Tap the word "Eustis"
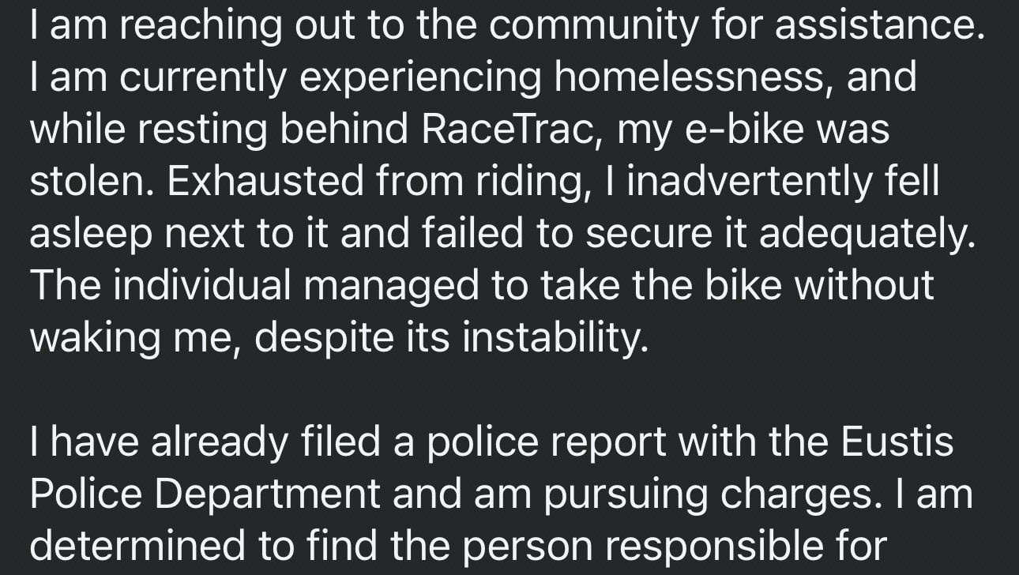1019x575 pixels. coord(897,442)
